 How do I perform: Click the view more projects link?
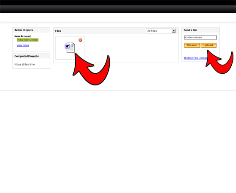pyautogui.click(x=23, y=45)
